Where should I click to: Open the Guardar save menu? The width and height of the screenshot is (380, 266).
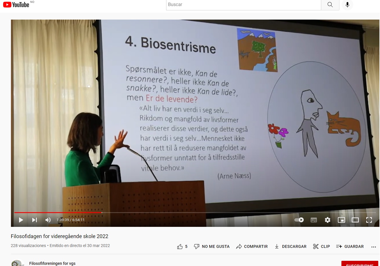coord(350,246)
